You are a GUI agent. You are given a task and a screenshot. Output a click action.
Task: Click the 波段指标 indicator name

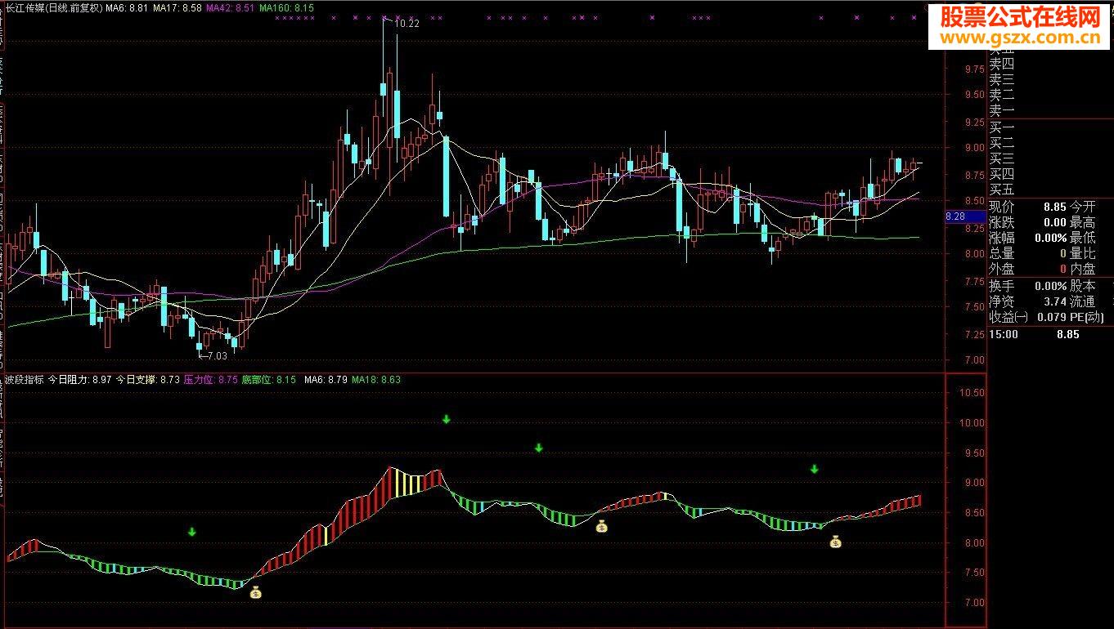[x=25, y=380]
